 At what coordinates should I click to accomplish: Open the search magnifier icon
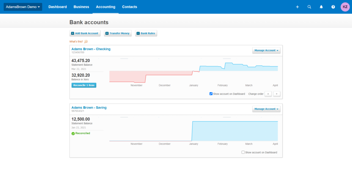[x=309, y=7]
